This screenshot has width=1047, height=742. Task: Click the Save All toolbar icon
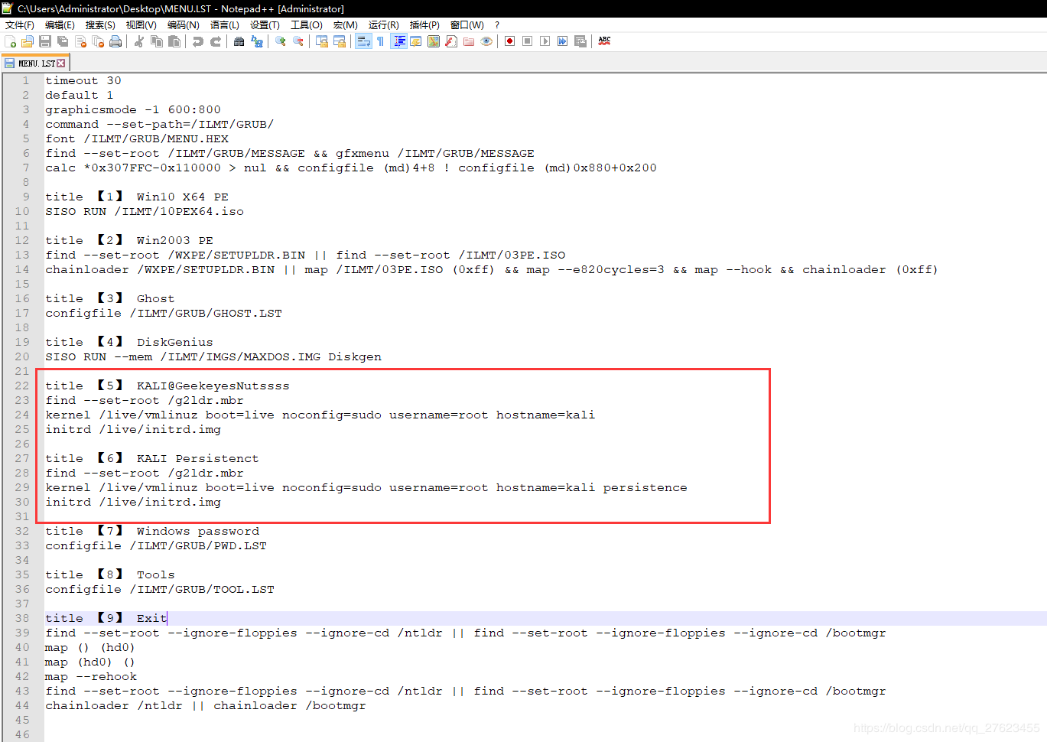(x=63, y=41)
